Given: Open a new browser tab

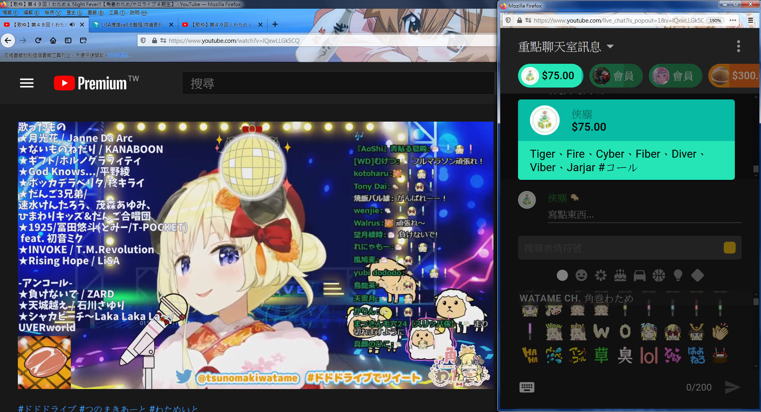Looking at the screenshot, I should tap(275, 25).
